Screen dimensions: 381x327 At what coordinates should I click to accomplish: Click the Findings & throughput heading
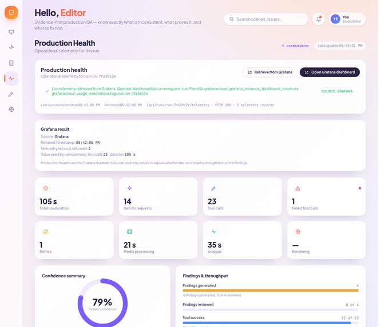pyautogui.click(x=205, y=276)
